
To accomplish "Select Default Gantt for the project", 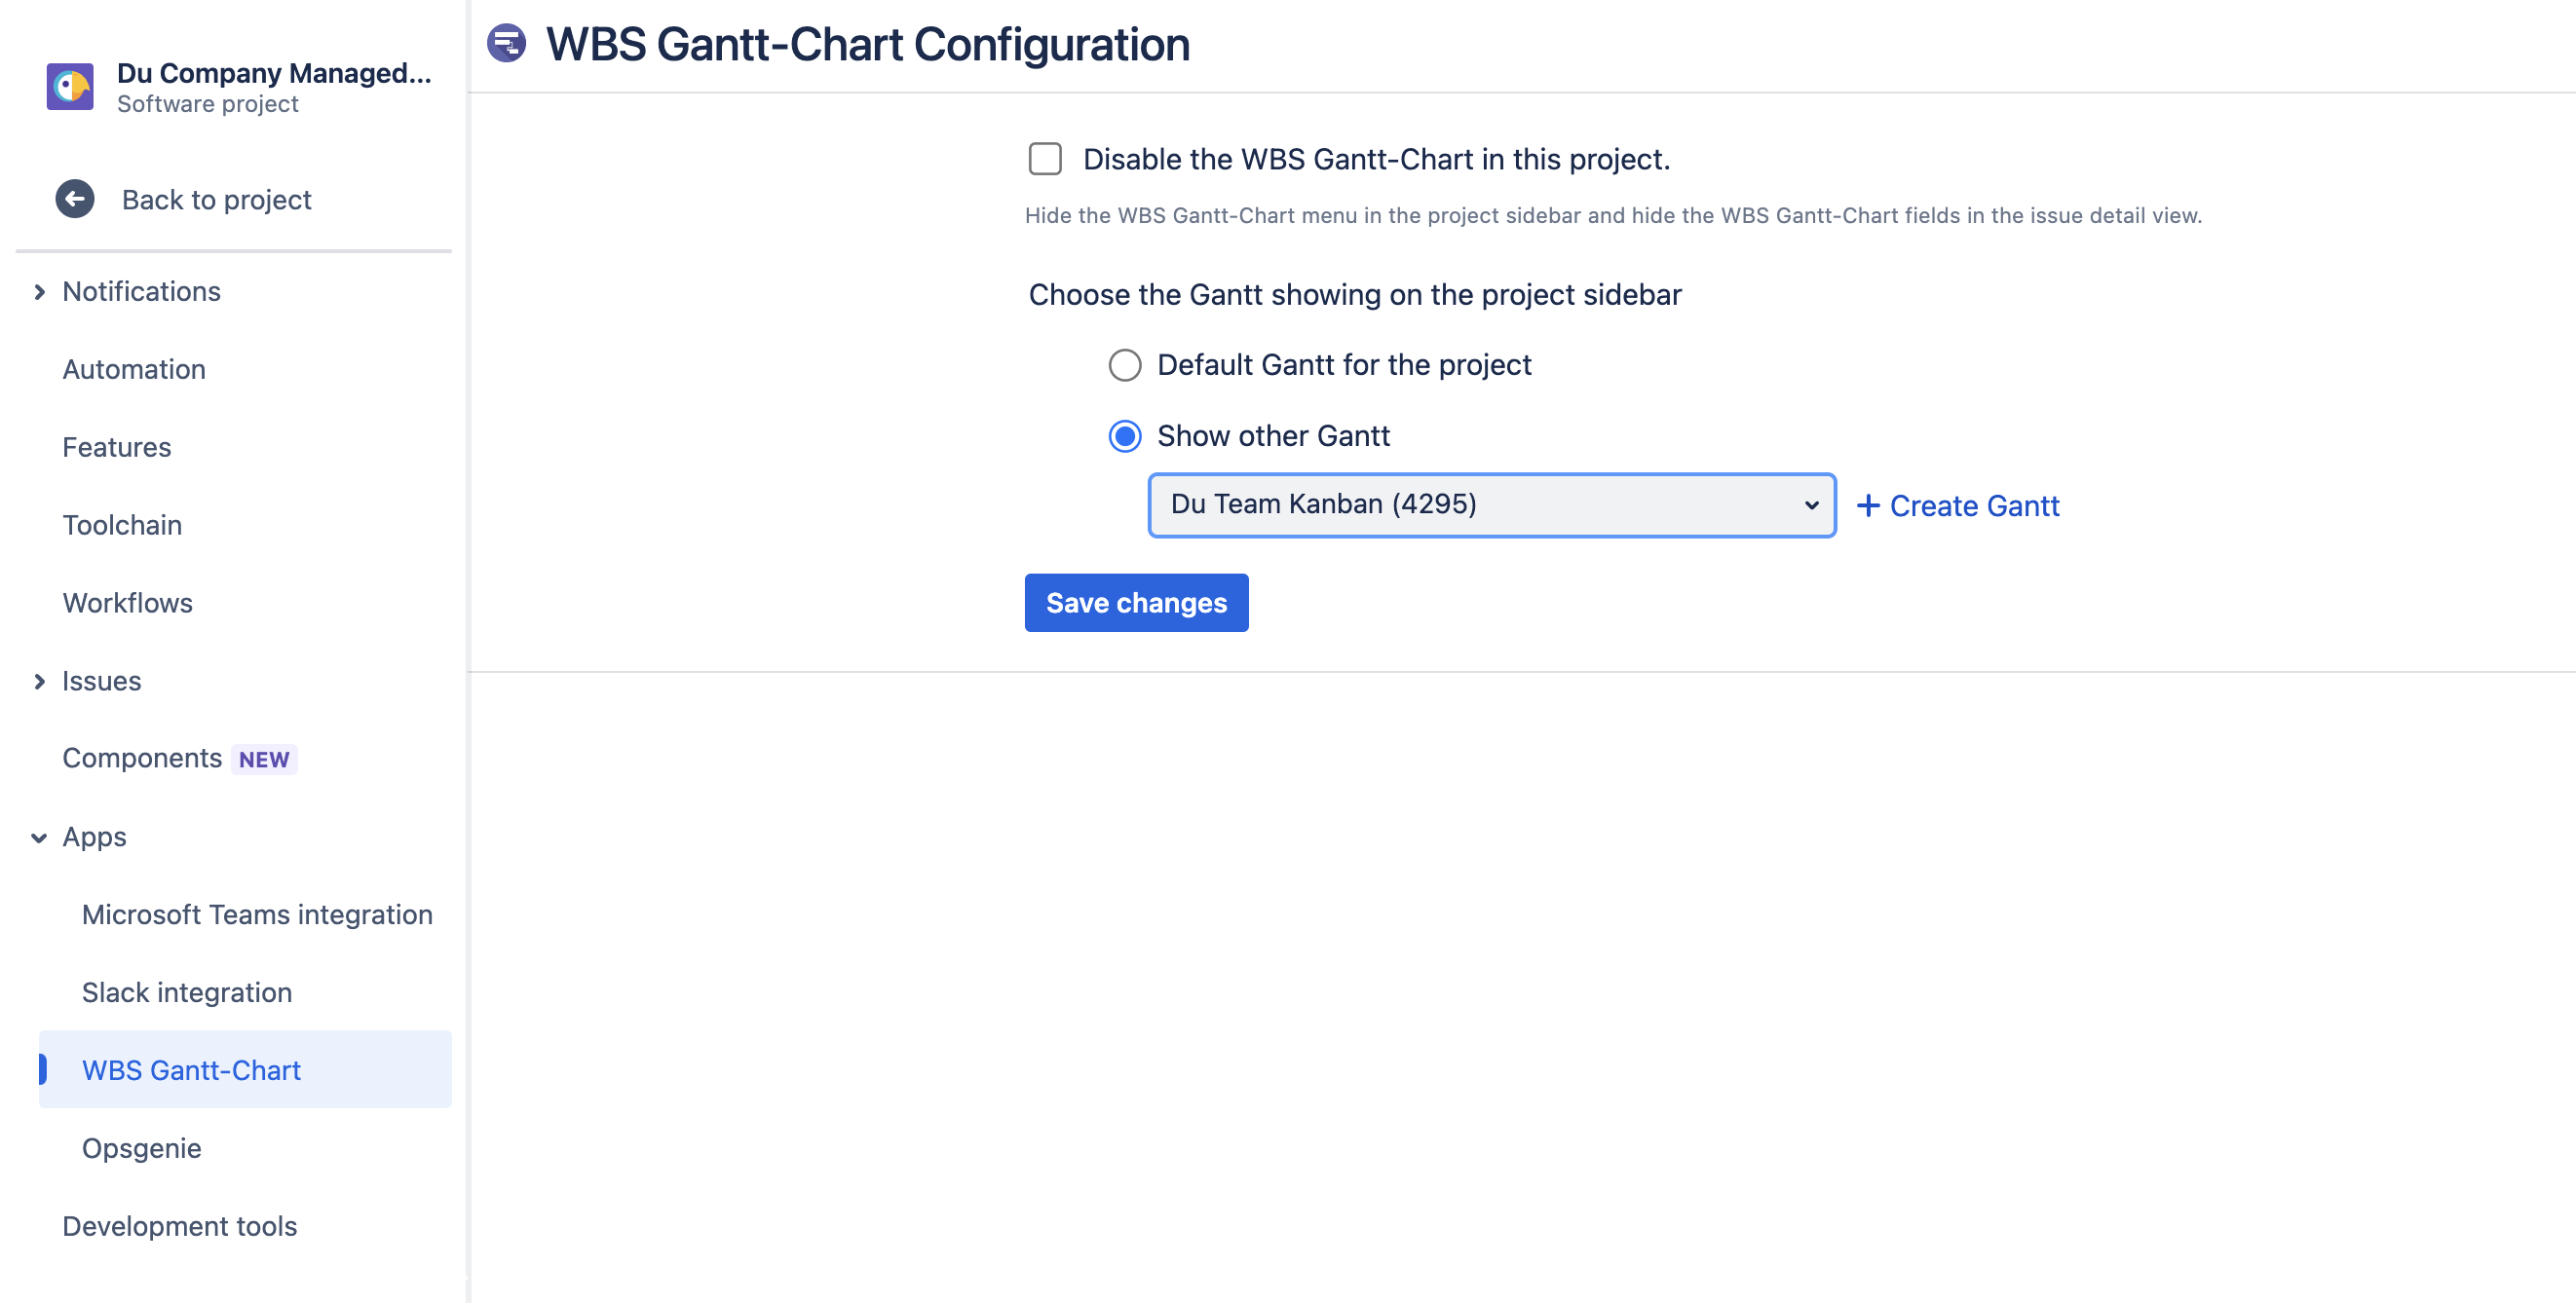I will click(1124, 365).
